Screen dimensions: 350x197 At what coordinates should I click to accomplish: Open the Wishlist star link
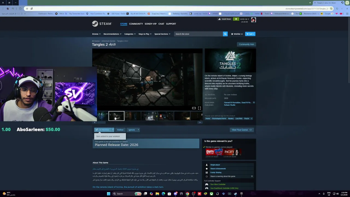237,34
